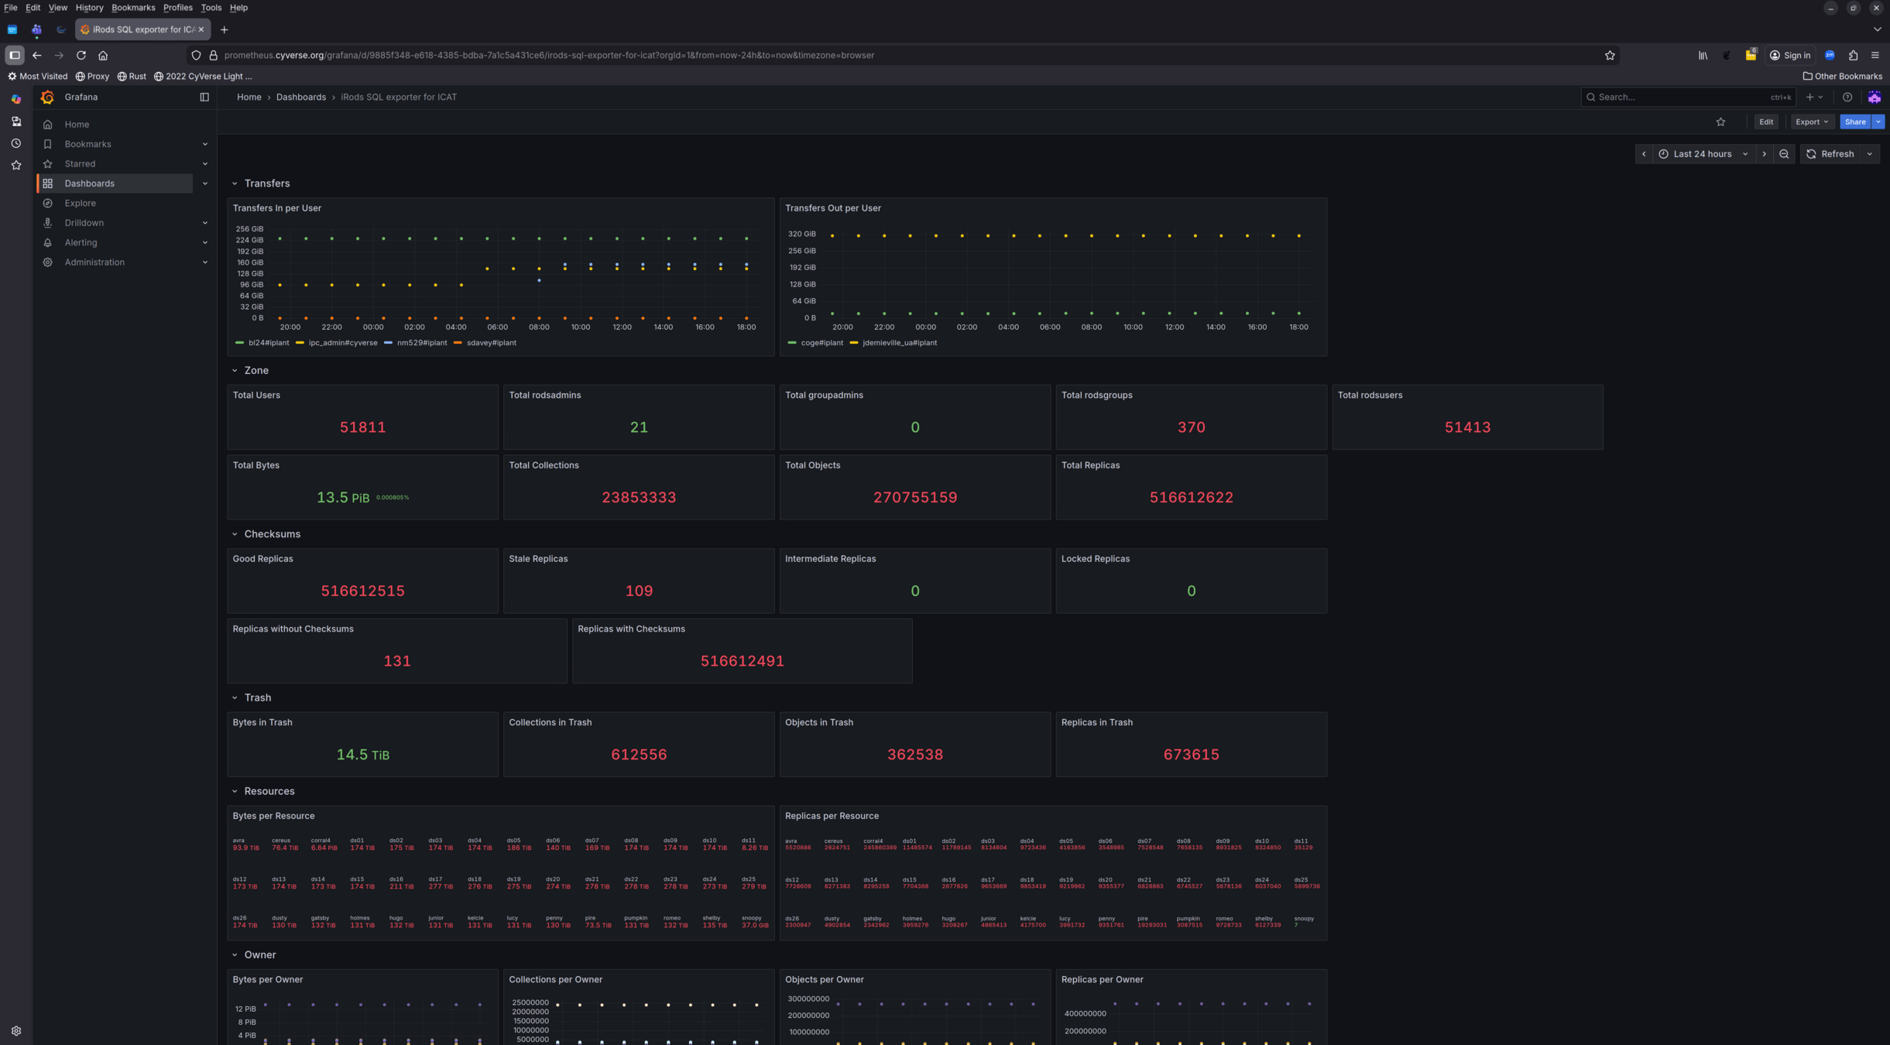The image size is (1890, 1045).
Task: Zoom out the time range
Action: (x=1784, y=154)
